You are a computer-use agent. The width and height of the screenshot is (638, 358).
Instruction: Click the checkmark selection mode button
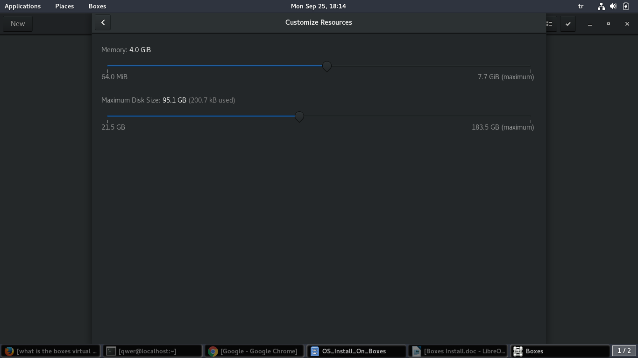568,24
